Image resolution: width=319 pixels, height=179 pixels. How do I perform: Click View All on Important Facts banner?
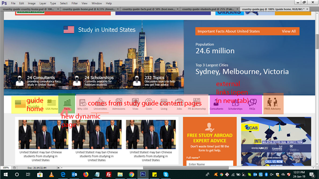tap(289, 31)
